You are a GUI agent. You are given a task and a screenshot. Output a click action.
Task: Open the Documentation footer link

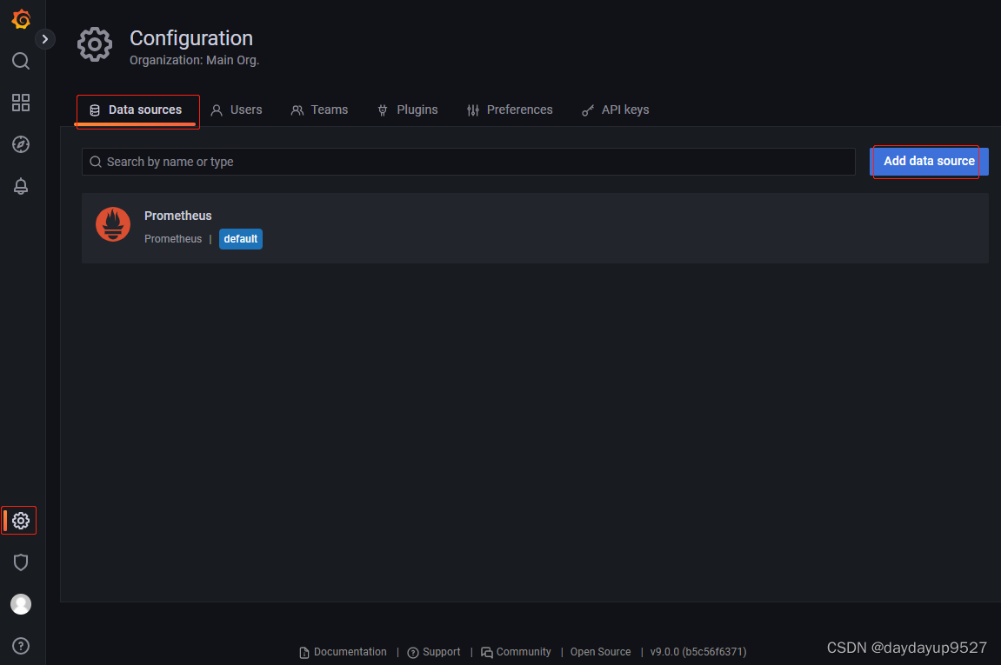point(344,652)
